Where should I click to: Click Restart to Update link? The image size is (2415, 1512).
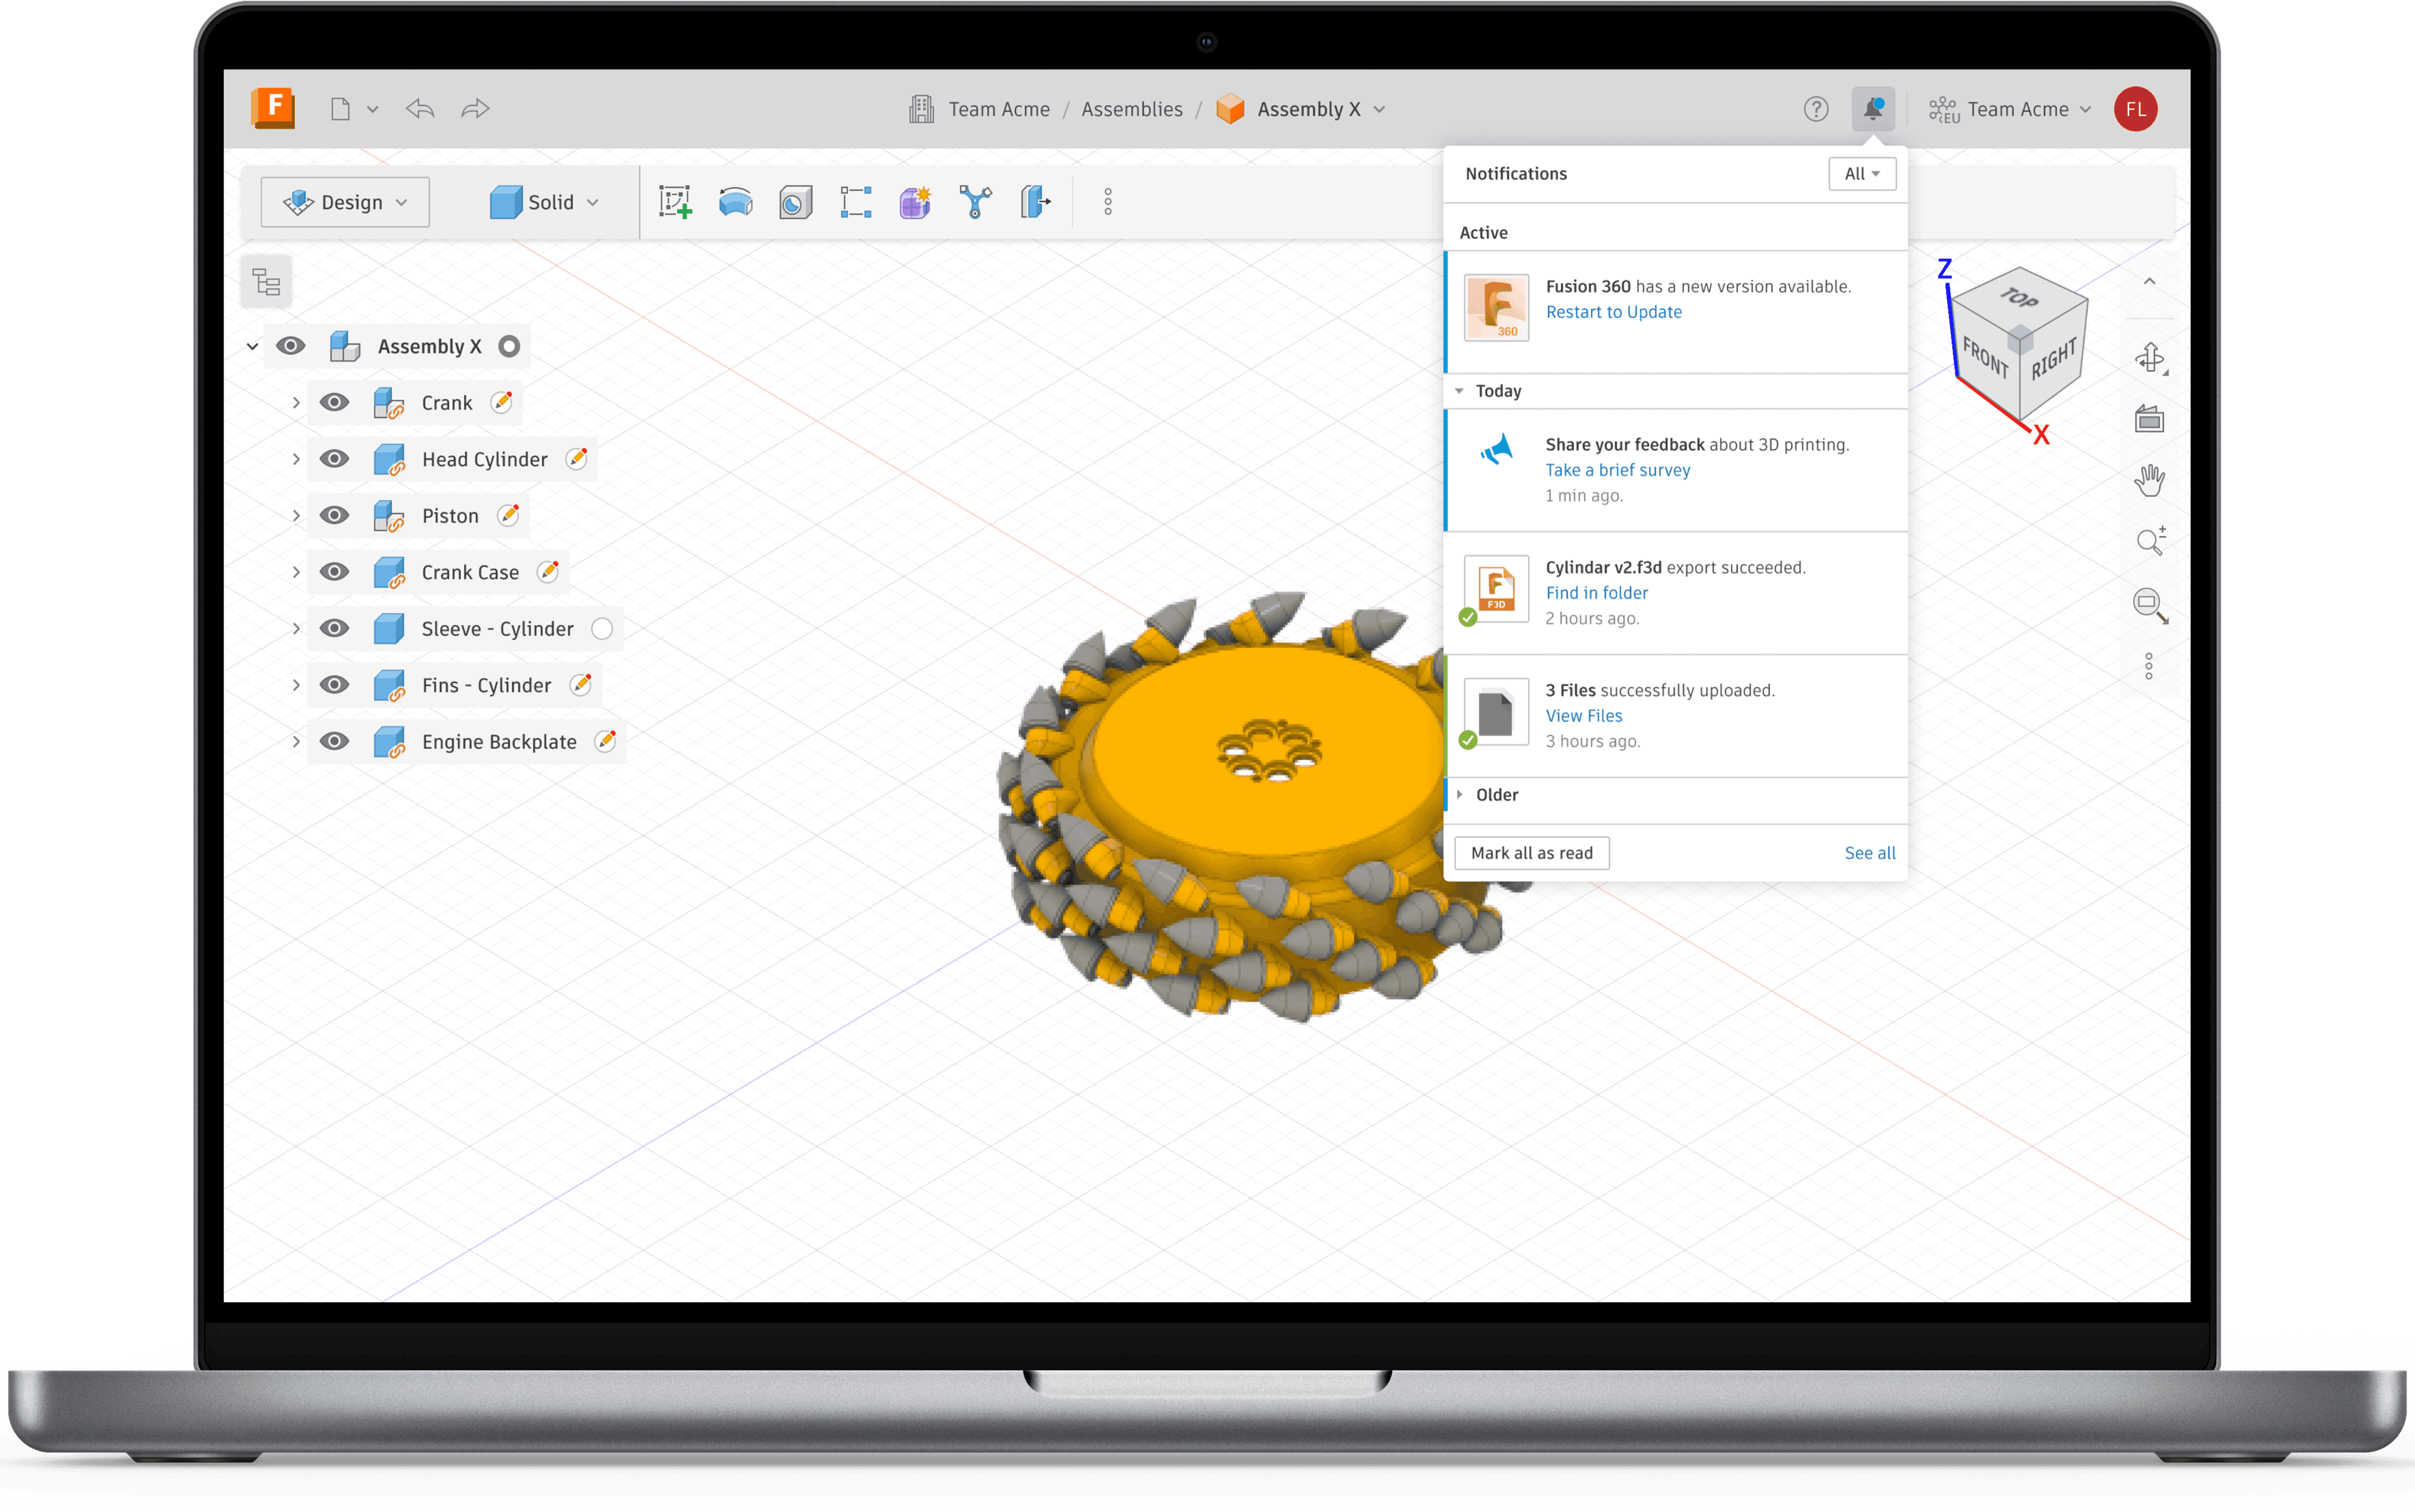(1613, 312)
